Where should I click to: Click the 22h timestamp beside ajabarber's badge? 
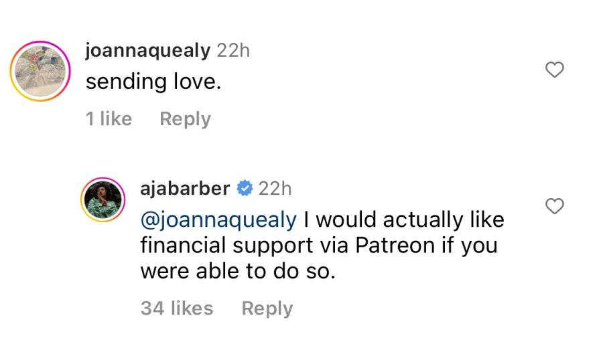275,188
